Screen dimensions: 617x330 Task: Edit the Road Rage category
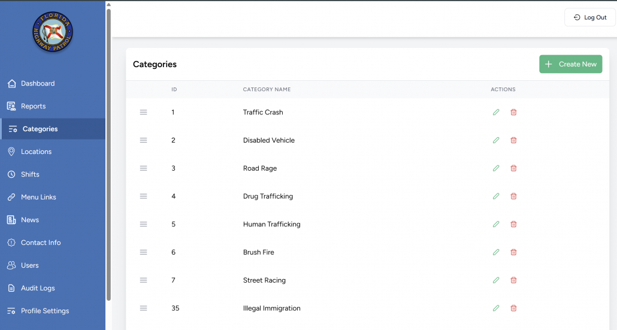click(496, 168)
